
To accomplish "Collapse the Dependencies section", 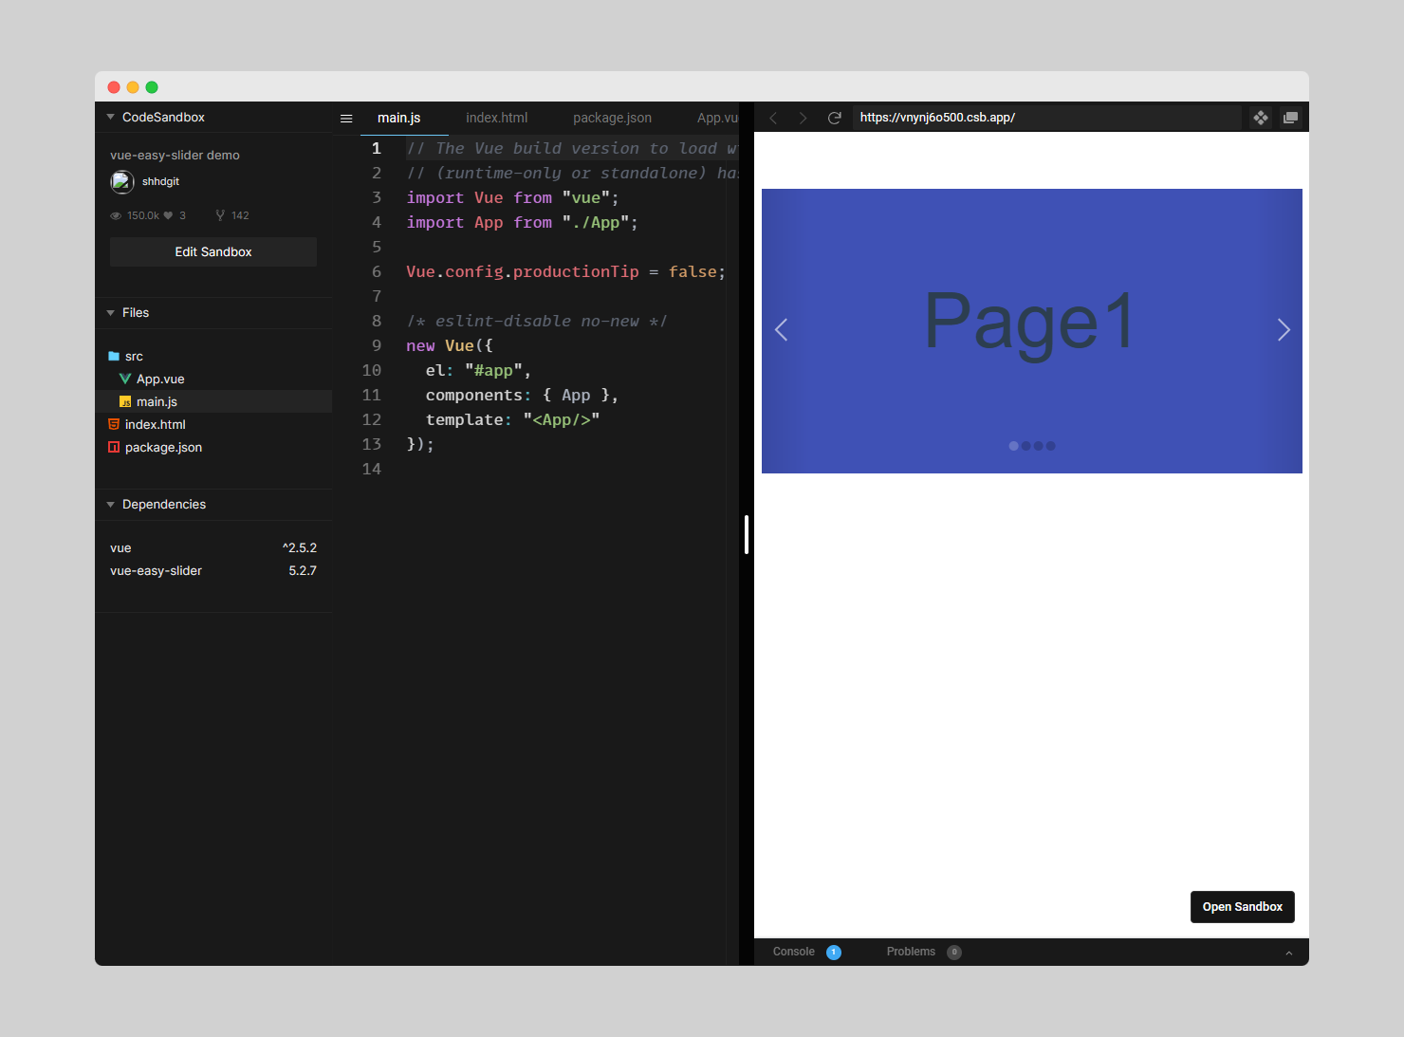I will 111,505.
